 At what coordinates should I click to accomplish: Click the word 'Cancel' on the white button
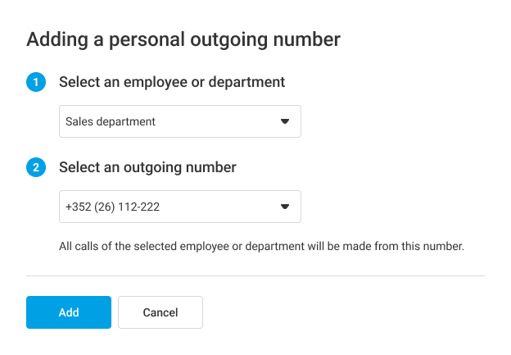point(161,312)
